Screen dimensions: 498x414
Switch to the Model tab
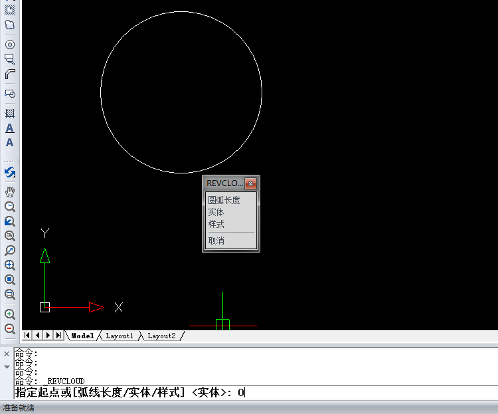click(82, 336)
